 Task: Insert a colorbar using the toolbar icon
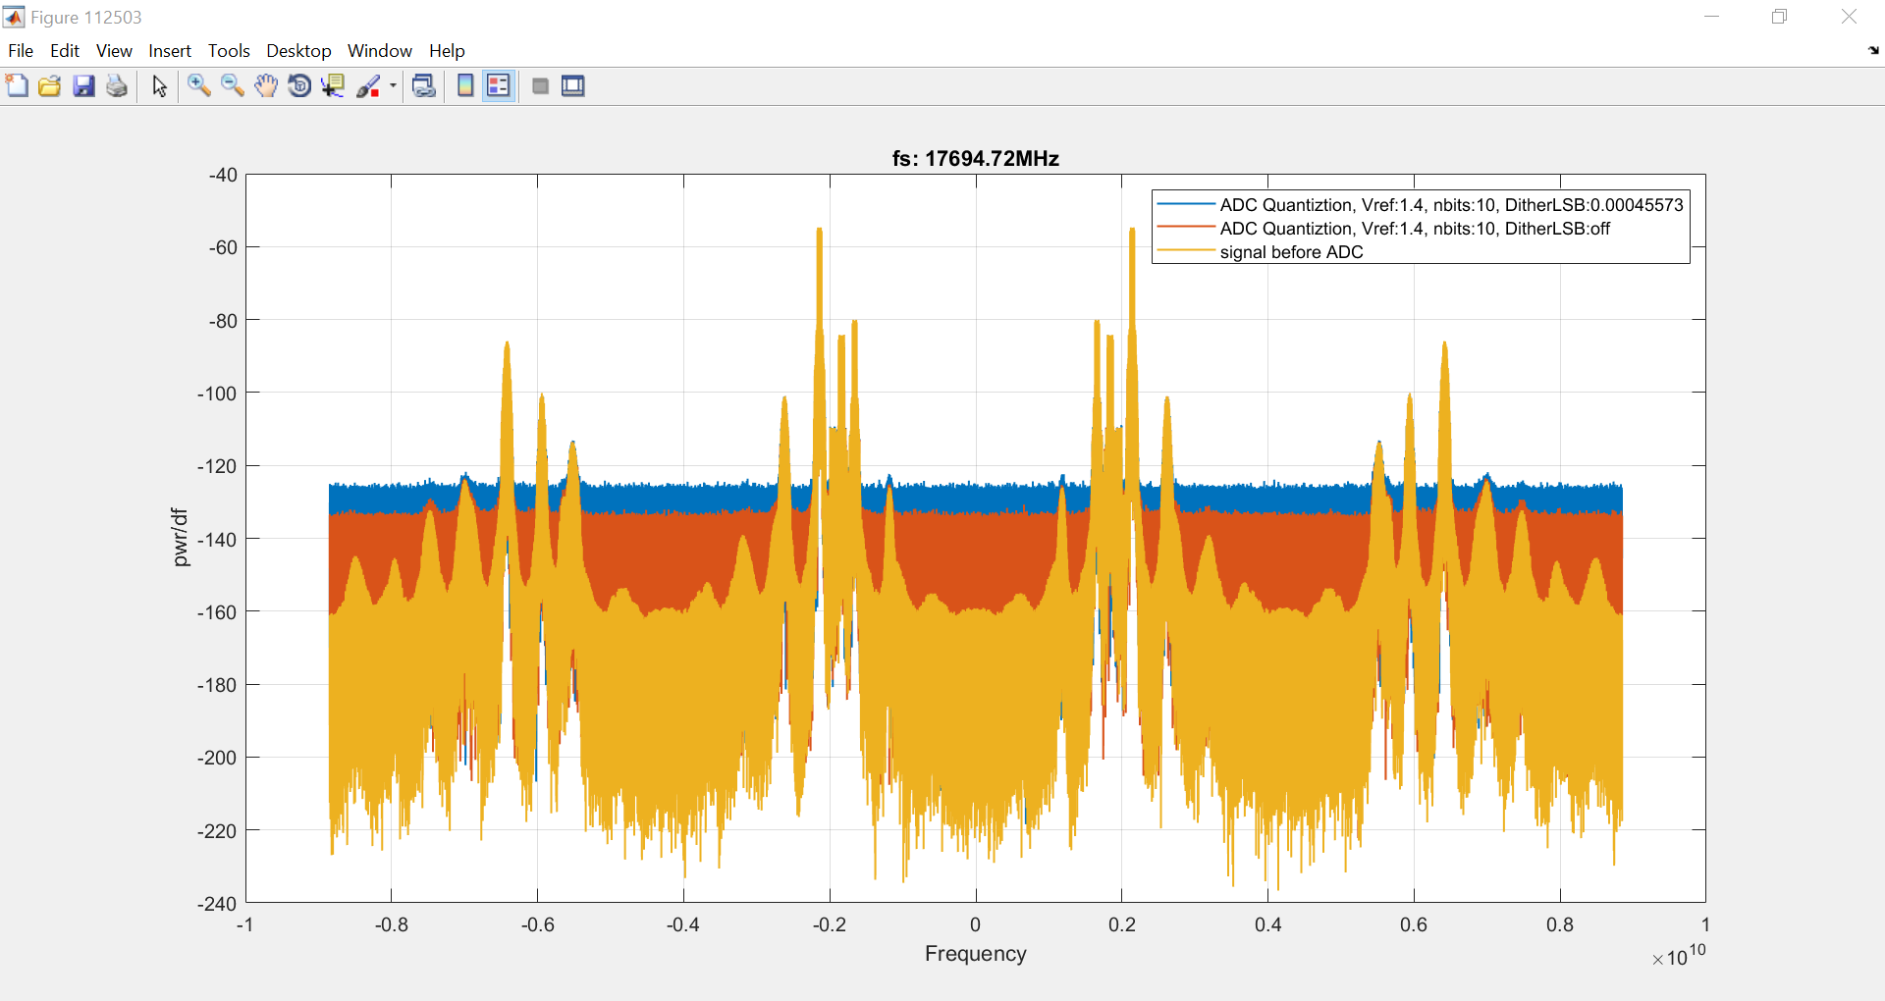pos(465,86)
